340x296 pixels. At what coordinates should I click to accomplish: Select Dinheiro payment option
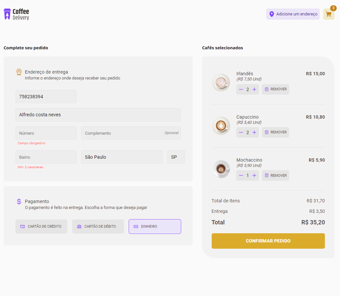(155, 226)
